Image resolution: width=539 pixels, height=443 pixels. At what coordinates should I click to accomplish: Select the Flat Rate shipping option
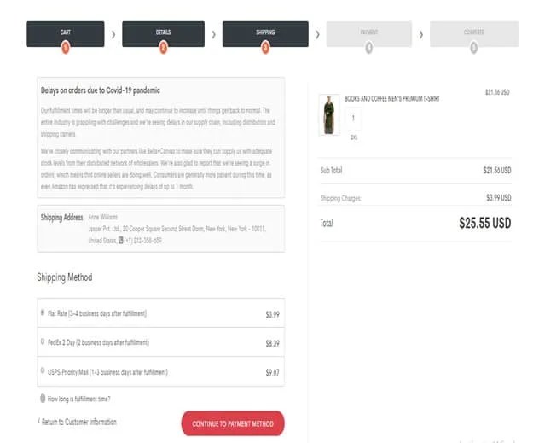click(43, 313)
